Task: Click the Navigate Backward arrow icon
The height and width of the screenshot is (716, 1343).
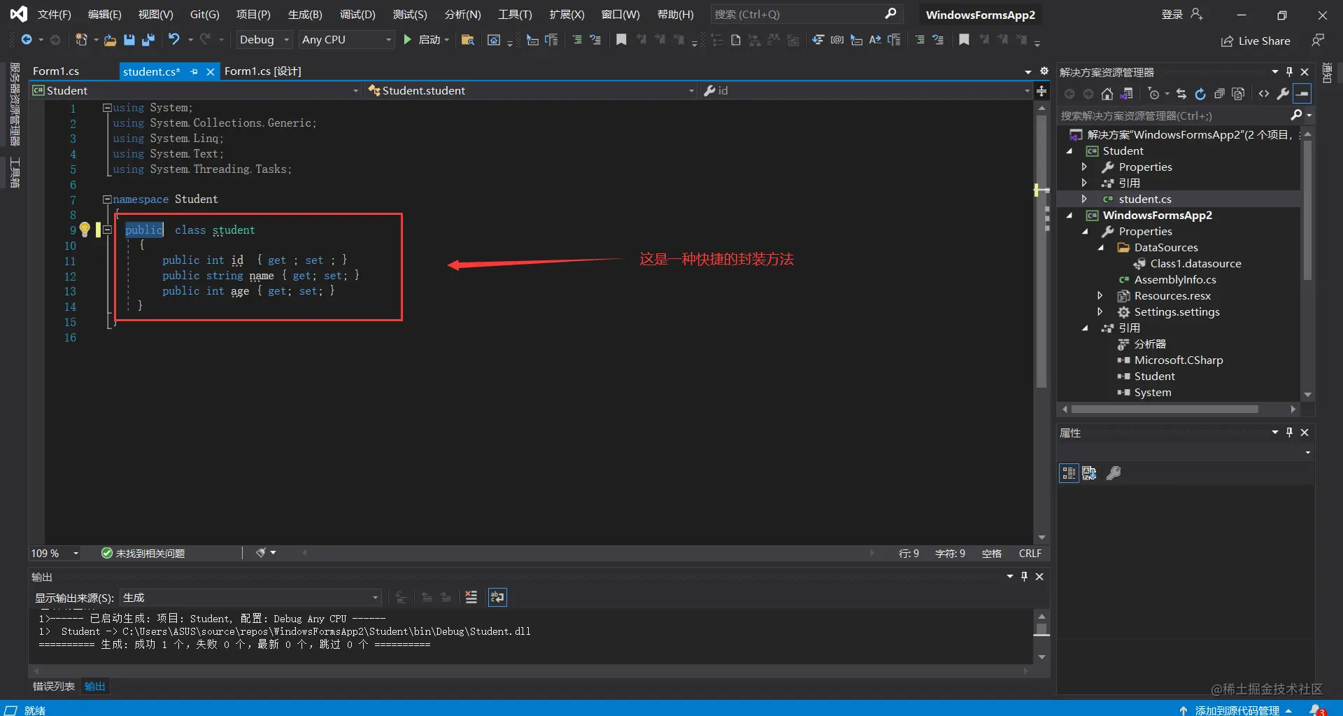Action: [27, 40]
